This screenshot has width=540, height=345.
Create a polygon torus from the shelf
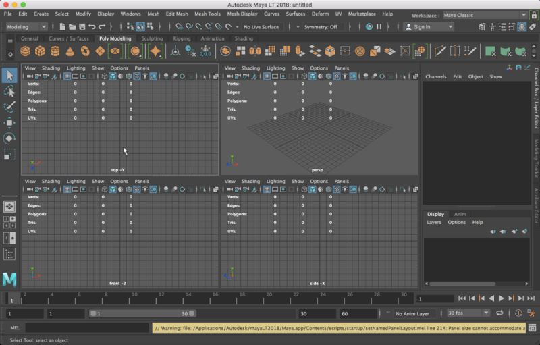tap(85, 51)
